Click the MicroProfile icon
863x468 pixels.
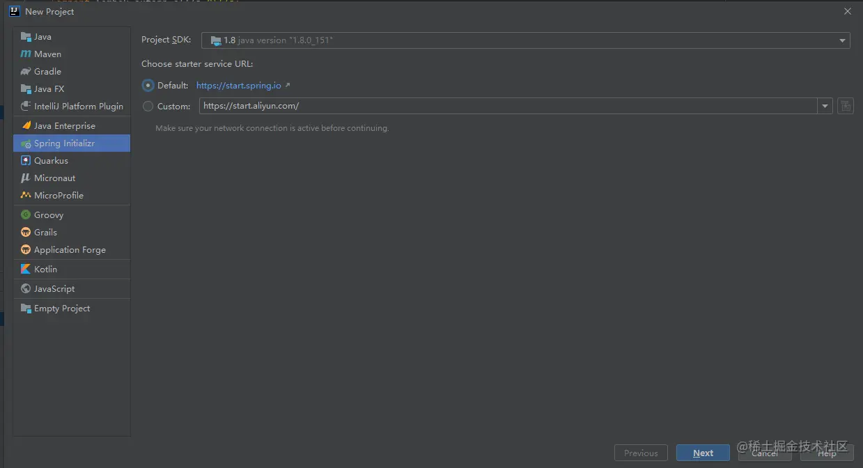pos(26,196)
